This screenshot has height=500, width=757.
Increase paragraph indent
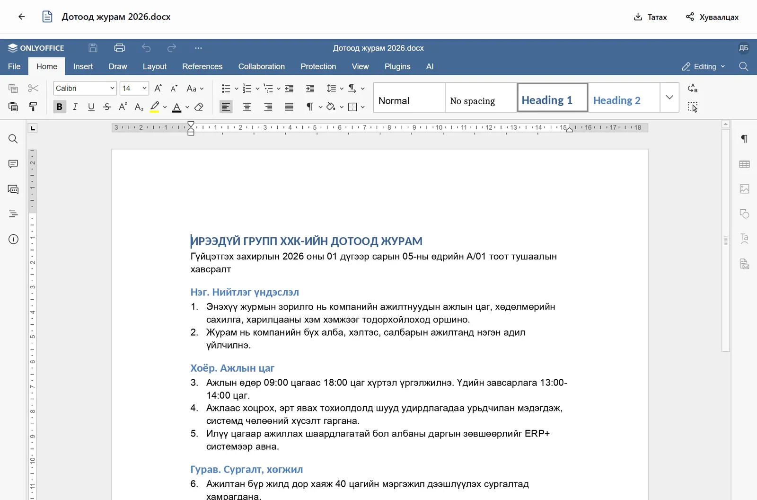tap(310, 89)
